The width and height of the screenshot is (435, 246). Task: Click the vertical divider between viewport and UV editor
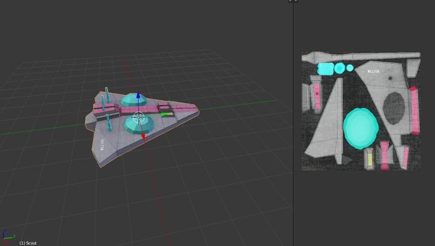tap(294, 123)
